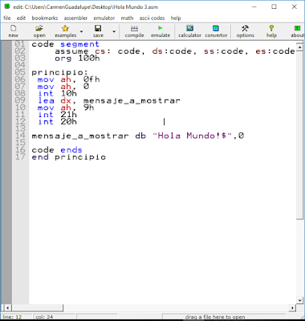Click the 'col: 24' status bar entry

pyautogui.click(x=44, y=317)
